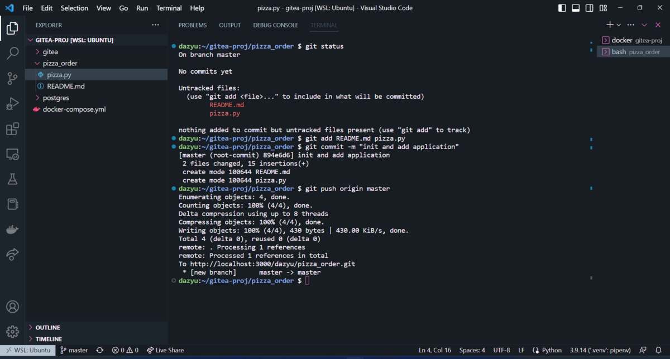Open the Selection menu
670x359 pixels.
tap(74, 8)
